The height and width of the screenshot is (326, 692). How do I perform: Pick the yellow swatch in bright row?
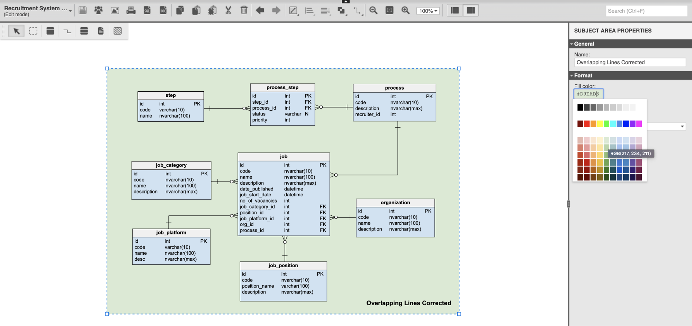pos(600,124)
